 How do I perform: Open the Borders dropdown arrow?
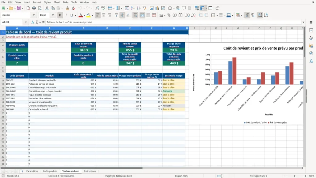(x=217, y=15)
